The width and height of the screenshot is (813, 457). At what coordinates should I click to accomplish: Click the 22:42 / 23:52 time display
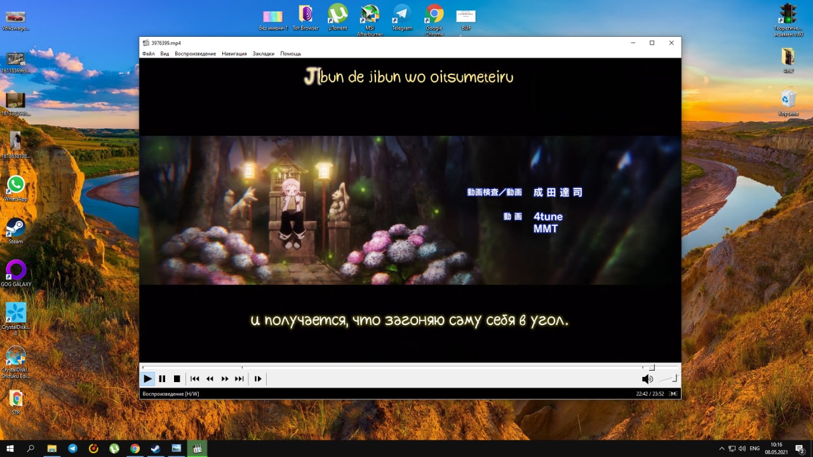pos(650,394)
